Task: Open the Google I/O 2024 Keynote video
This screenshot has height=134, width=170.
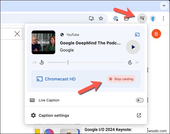Action: (108, 130)
